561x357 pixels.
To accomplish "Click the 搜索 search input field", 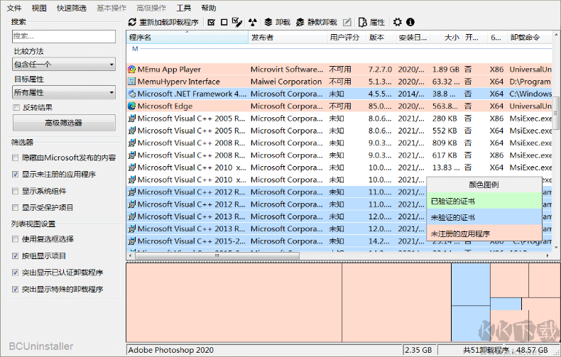I will click(64, 35).
